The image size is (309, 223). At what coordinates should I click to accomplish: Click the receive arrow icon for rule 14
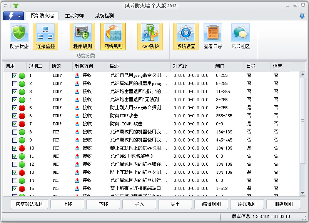pos(77,180)
